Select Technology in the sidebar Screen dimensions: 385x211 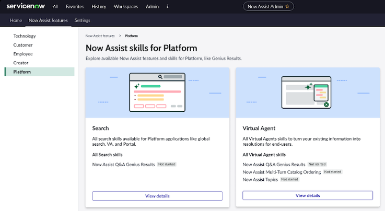point(25,36)
